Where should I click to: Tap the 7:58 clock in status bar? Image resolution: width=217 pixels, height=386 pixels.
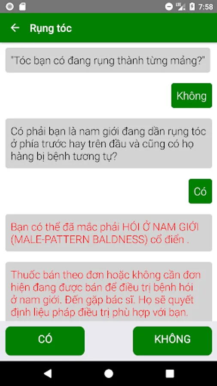point(205,6)
